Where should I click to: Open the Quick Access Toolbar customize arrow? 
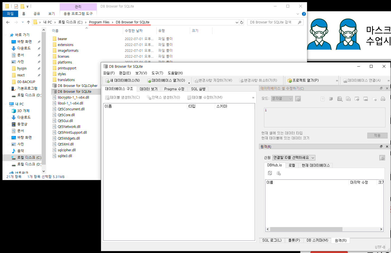pos(27,6)
